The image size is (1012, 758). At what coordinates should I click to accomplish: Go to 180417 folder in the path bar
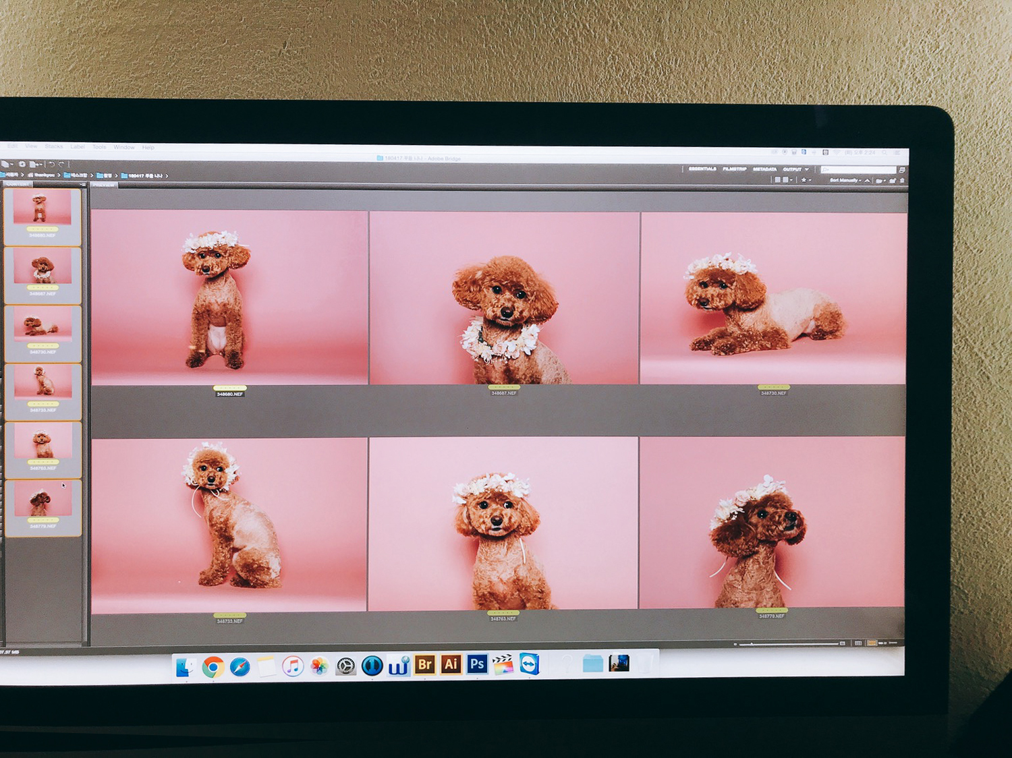coord(142,176)
